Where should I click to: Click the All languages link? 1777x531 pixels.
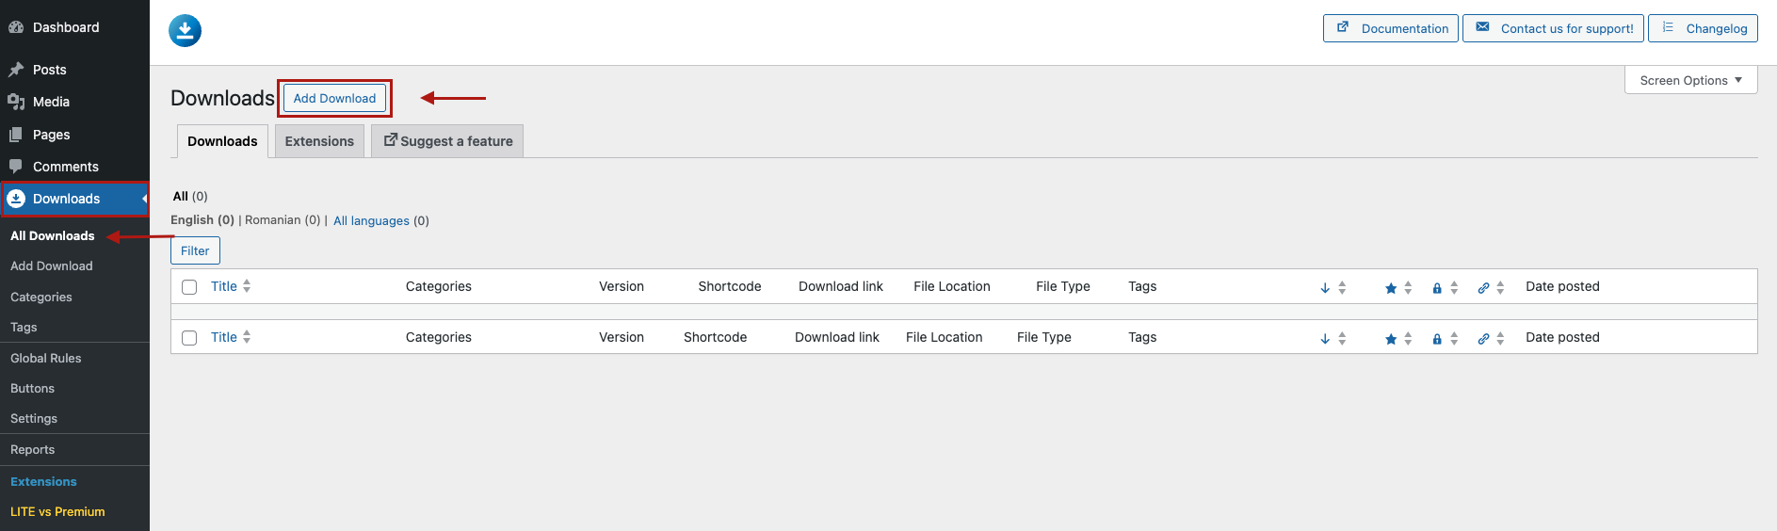click(371, 220)
